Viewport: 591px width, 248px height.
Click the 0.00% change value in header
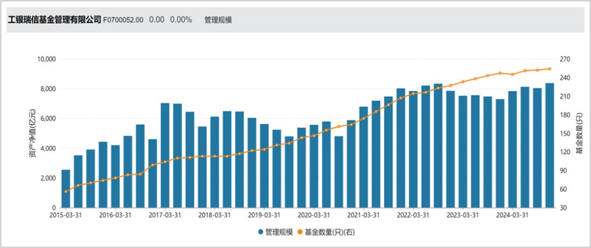click(x=181, y=20)
